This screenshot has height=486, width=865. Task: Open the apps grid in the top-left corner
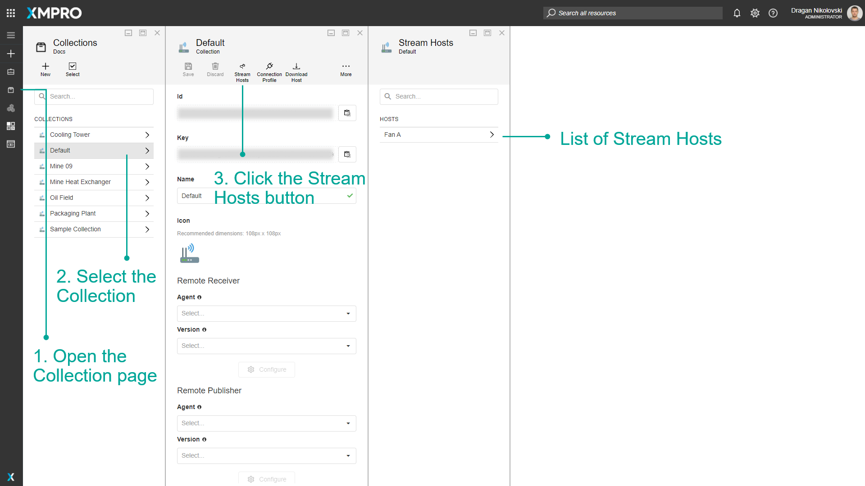[10, 13]
